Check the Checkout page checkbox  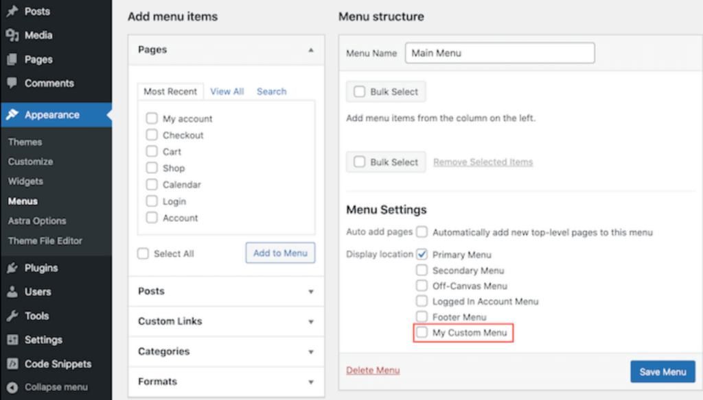[152, 135]
